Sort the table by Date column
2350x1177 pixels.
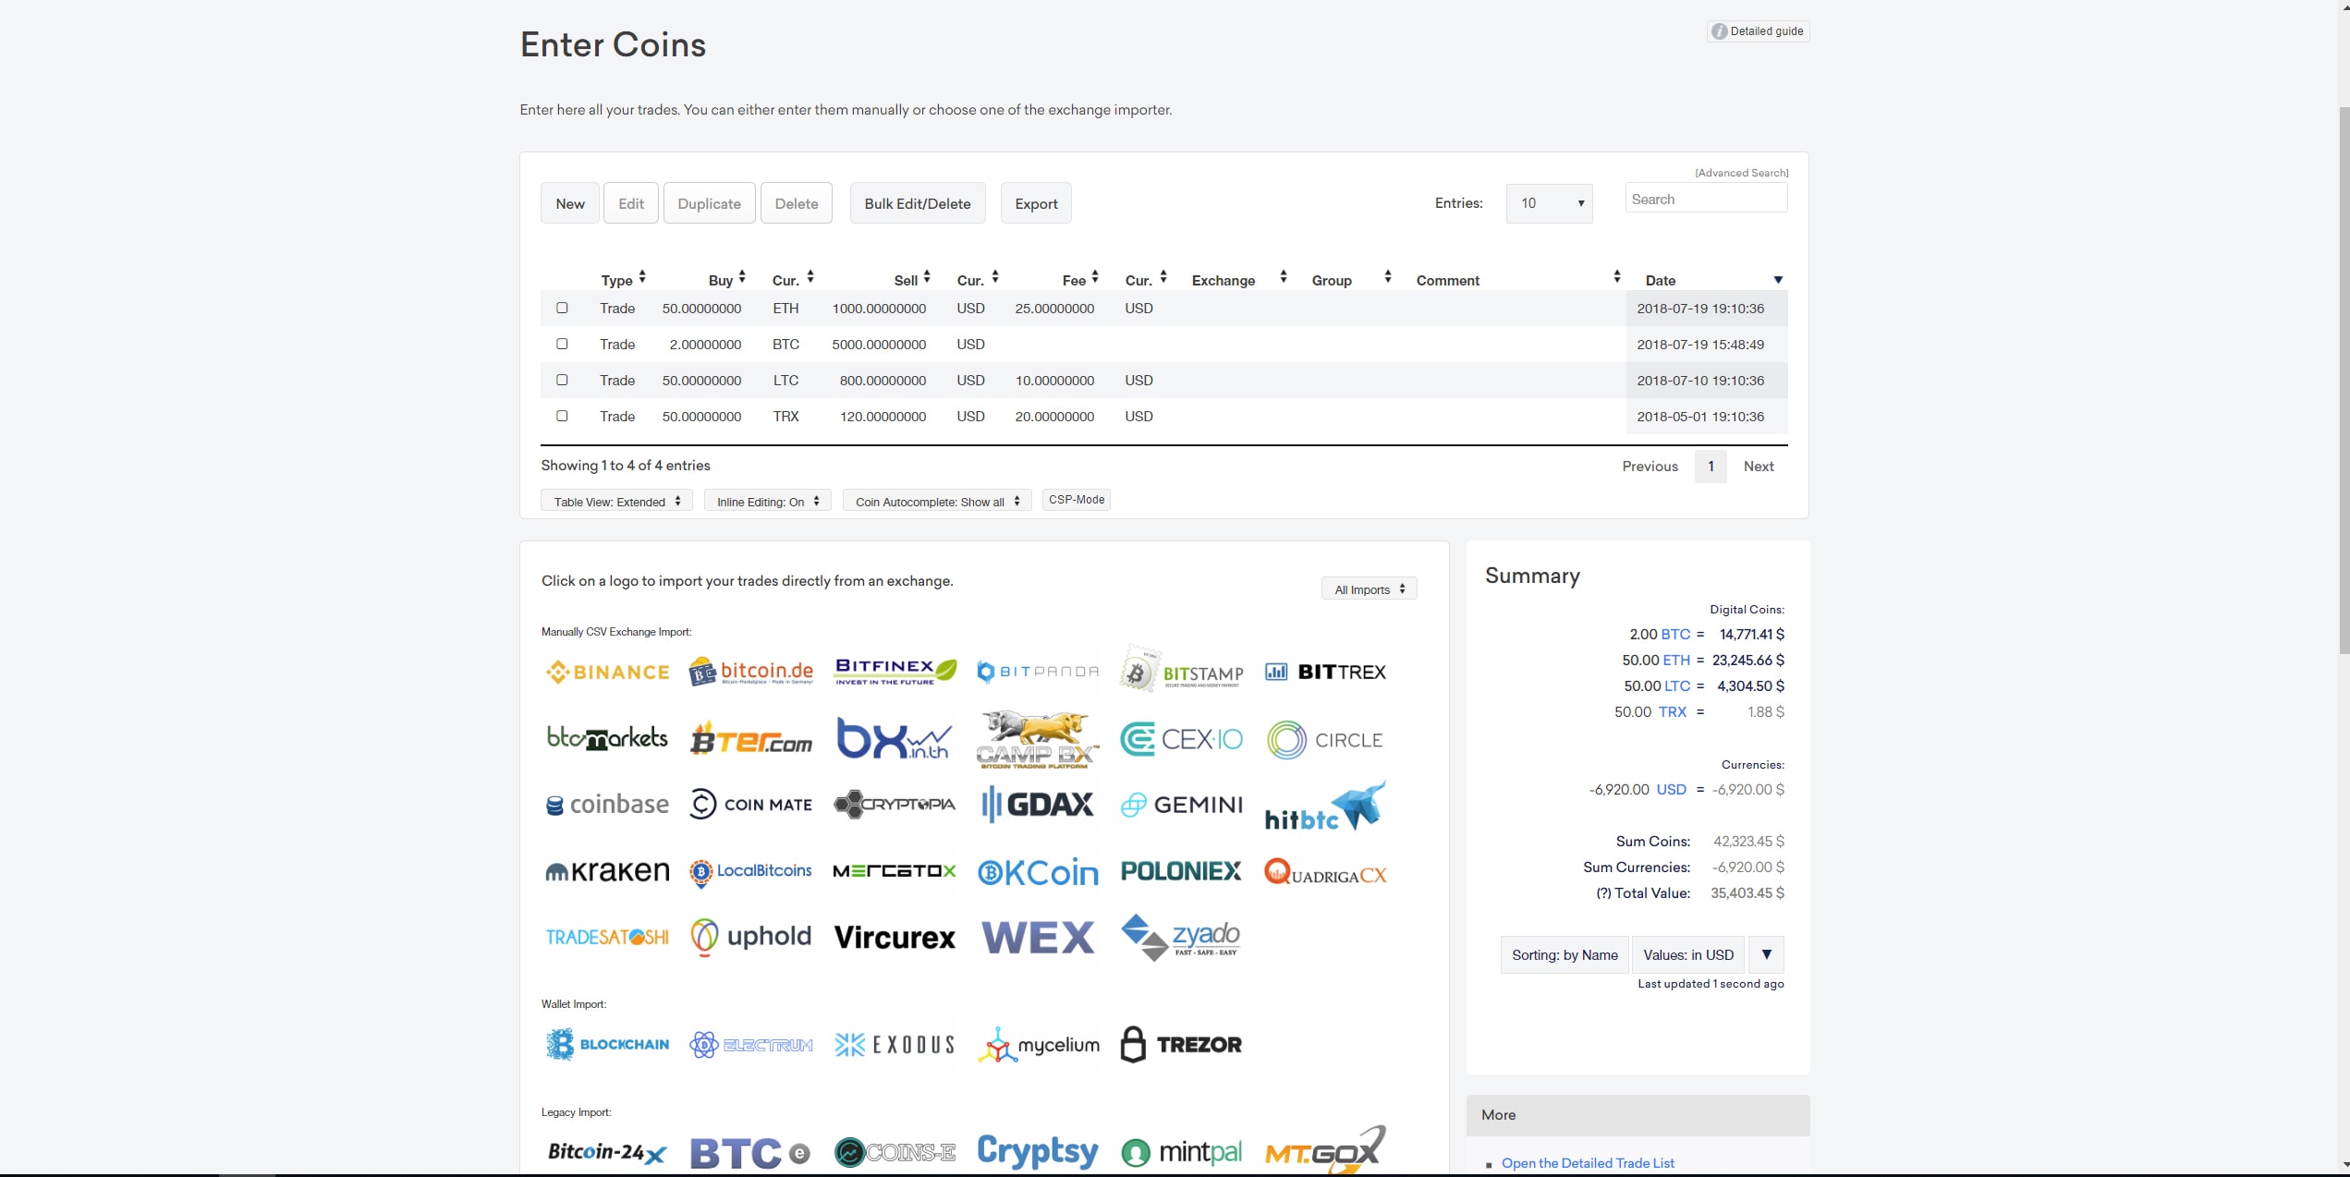(x=1706, y=280)
